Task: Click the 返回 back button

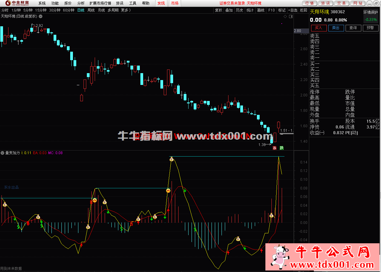Action: (303, 10)
